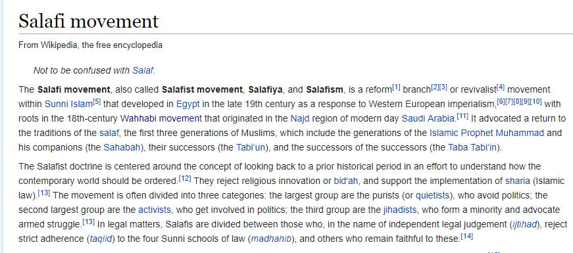Go to the Saudi Arabia article
573x253 pixels.
[x=428, y=119]
